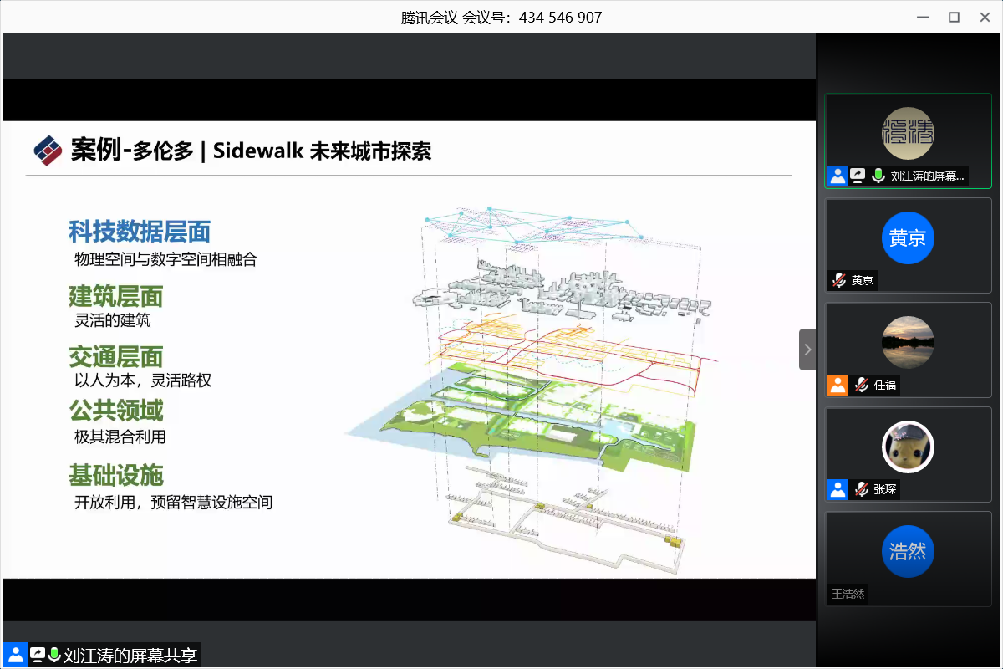1003x669 pixels.
Task: Click the screen-share icon on 刘江涛's tile
Action: coord(858,176)
